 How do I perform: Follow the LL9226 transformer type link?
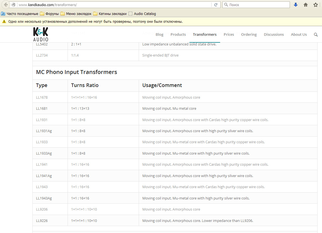(42, 221)
